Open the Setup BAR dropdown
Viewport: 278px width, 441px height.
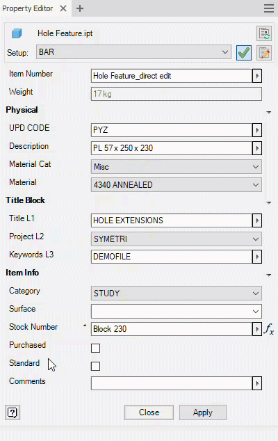133,52
